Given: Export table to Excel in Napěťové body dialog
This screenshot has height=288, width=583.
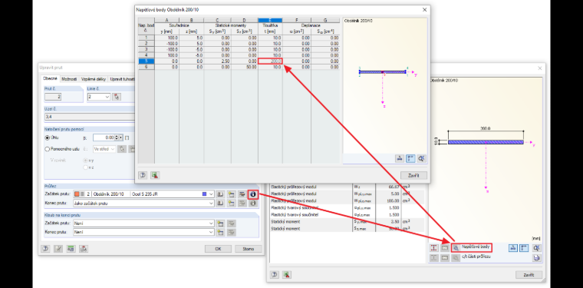Looking at the screenshot, I should click(x=155, y=175).
